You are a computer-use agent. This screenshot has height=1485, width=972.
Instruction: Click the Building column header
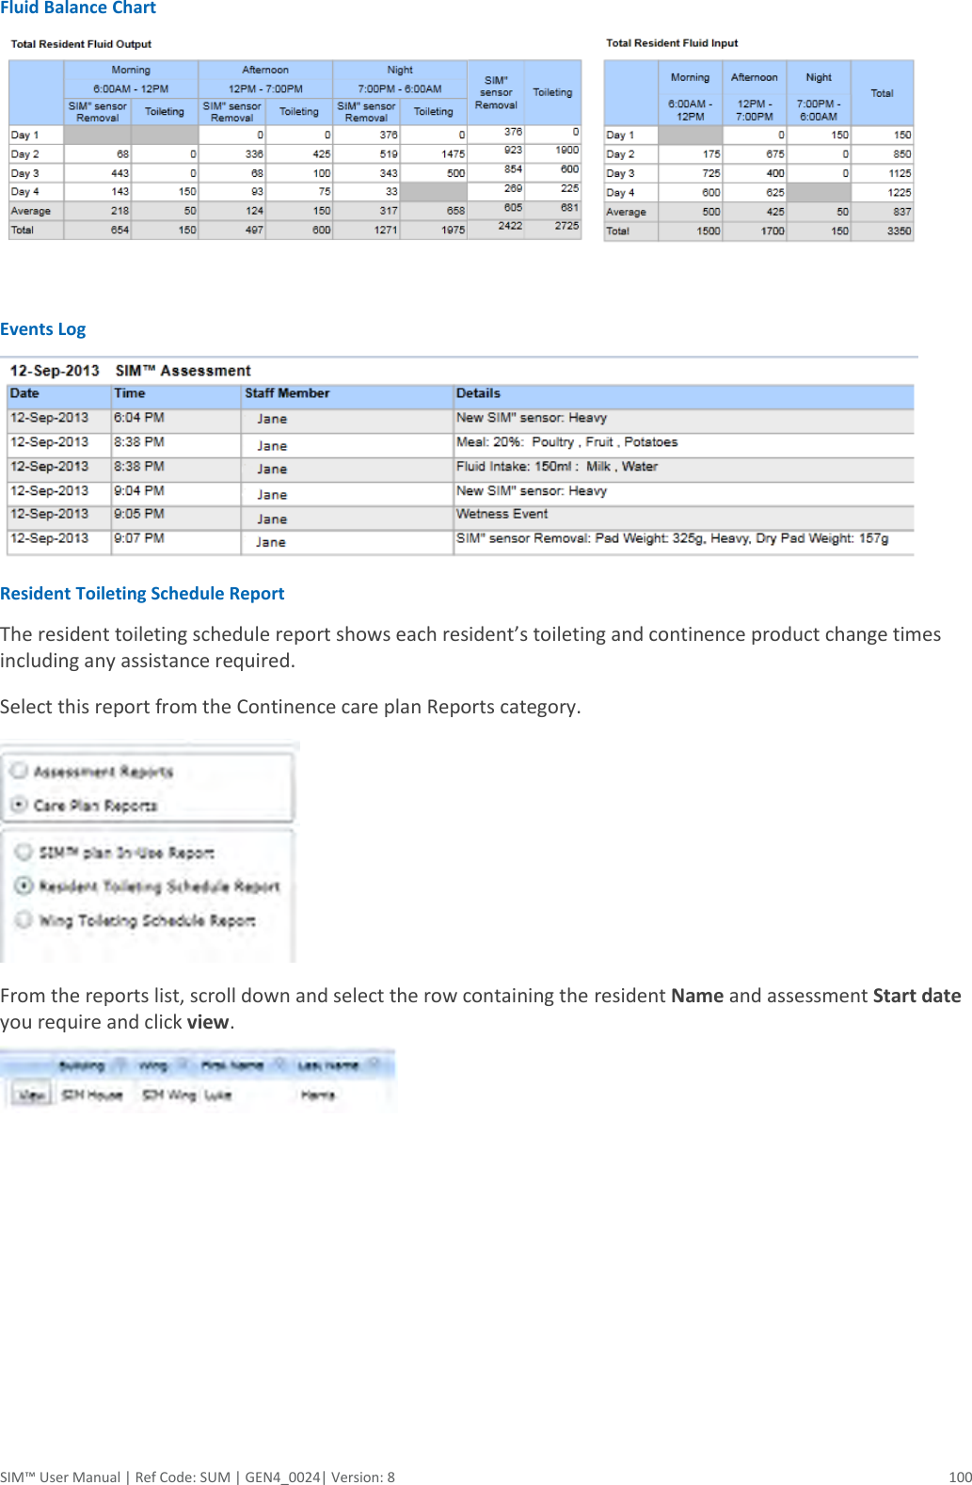click(x=82, y=1065)
